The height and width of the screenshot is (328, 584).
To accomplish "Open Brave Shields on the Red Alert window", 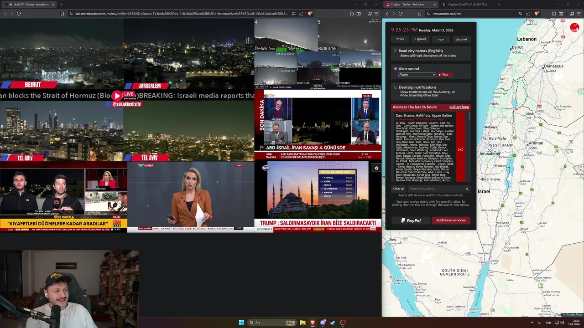I will [537, 14].
